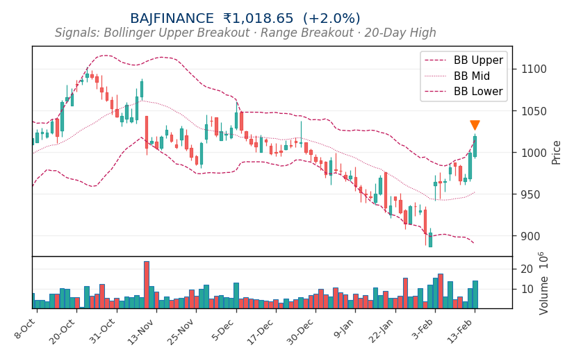Click the 1100 price axis label
Screen dimensions: 574x359
(x=534, y=69)
